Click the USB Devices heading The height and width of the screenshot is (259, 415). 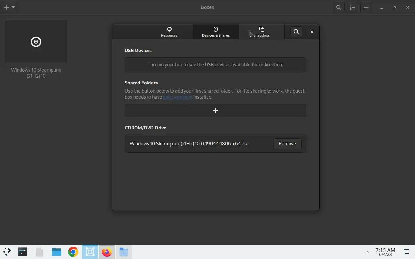coord(138,50)
